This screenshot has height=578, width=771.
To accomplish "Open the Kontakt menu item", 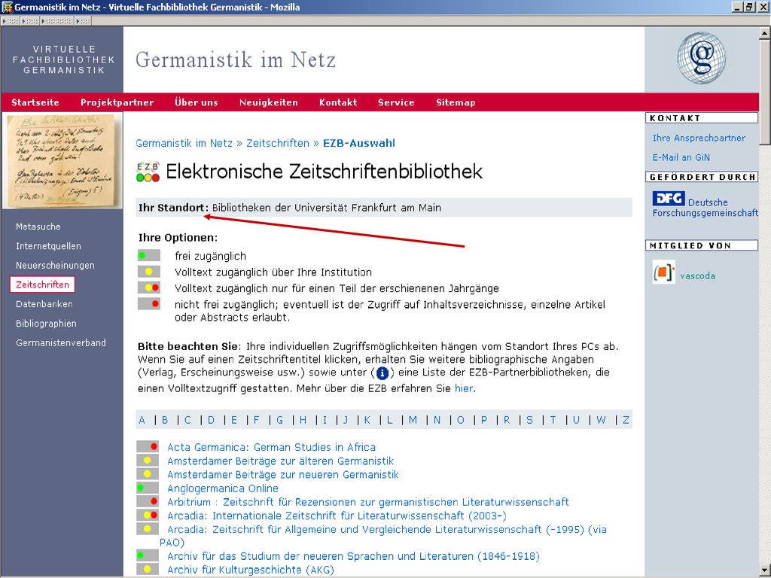I will tap(338, 102).
